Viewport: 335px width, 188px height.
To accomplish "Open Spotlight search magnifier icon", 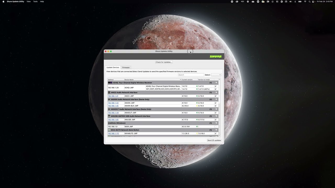I will point(310,2).
